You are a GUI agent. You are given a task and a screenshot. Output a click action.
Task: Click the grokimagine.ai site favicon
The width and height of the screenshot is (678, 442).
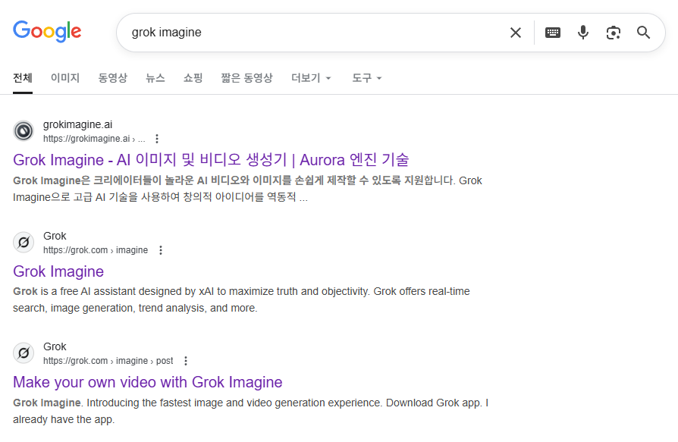click(24, 131)
